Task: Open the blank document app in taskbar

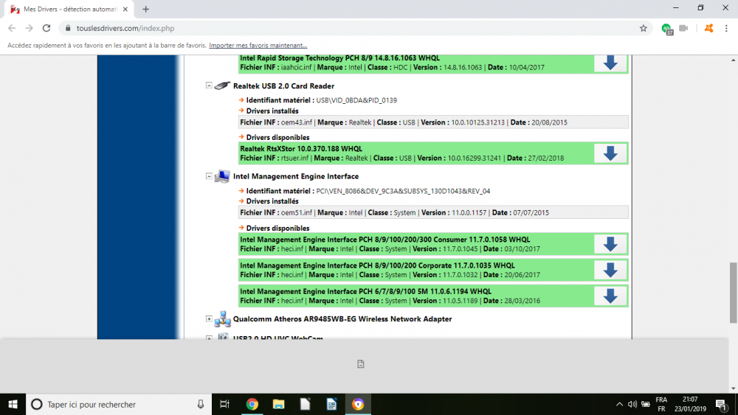Action: click(x=305, y=404)
